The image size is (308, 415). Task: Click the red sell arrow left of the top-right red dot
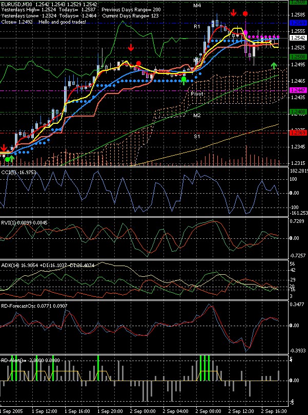pos(233,12)
